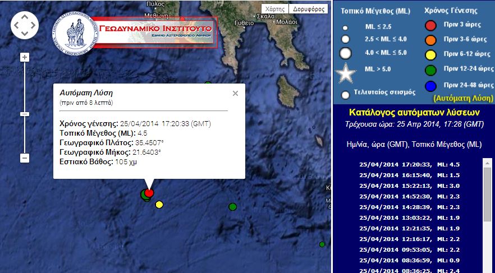
Task: Zoom in with the plus button
Action: [25, 58]
